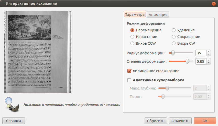Image resolution: width=218 pixels, height=126 pixels.
Task: Select the Перемещение deformation mode
Action: coord(132,30)
